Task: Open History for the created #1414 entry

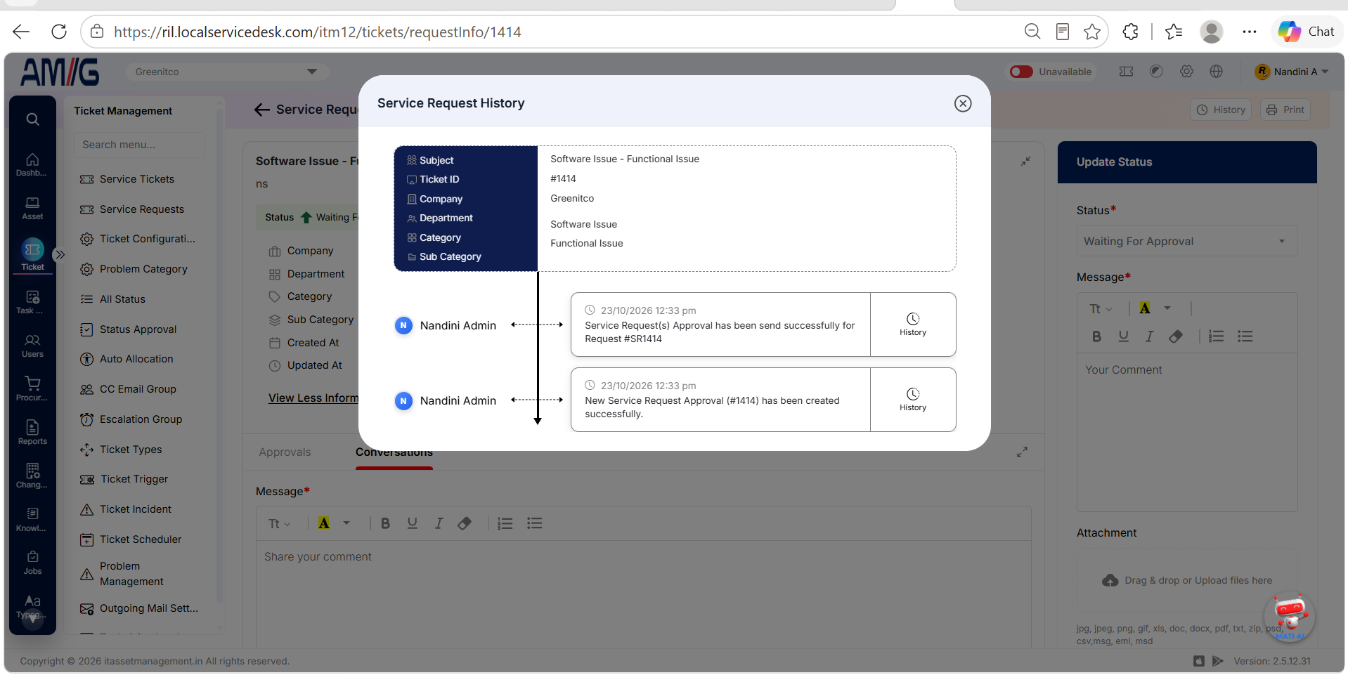Action: pyautogui.click(x=913, y=400)
